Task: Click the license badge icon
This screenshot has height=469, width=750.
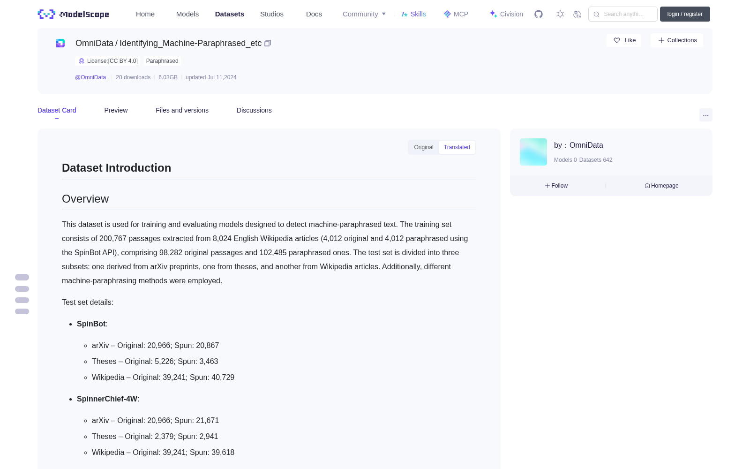Action: [x=82, y=61]
